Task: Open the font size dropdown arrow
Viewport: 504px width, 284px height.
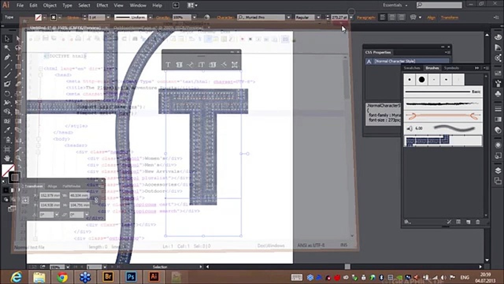Action: (350, 17)
